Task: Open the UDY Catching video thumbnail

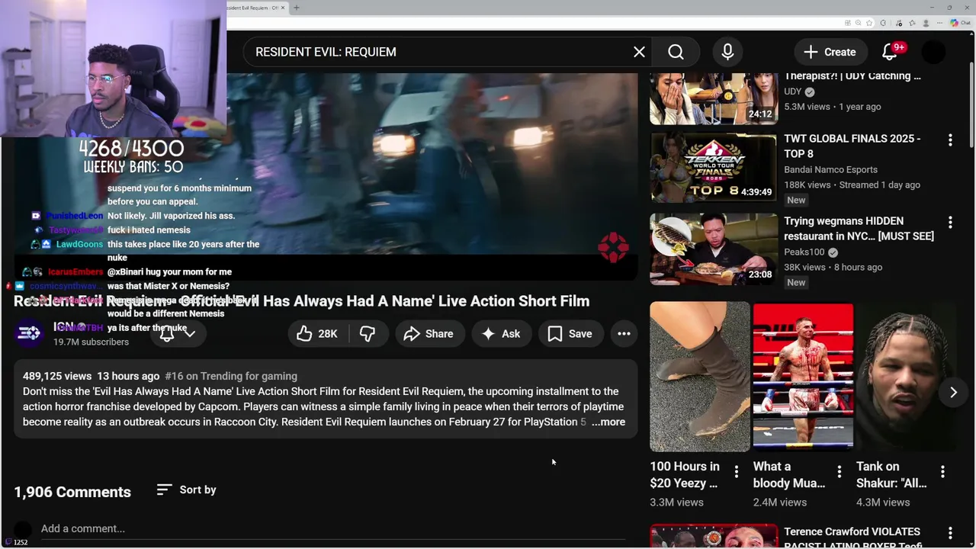Action: (714, 98)
